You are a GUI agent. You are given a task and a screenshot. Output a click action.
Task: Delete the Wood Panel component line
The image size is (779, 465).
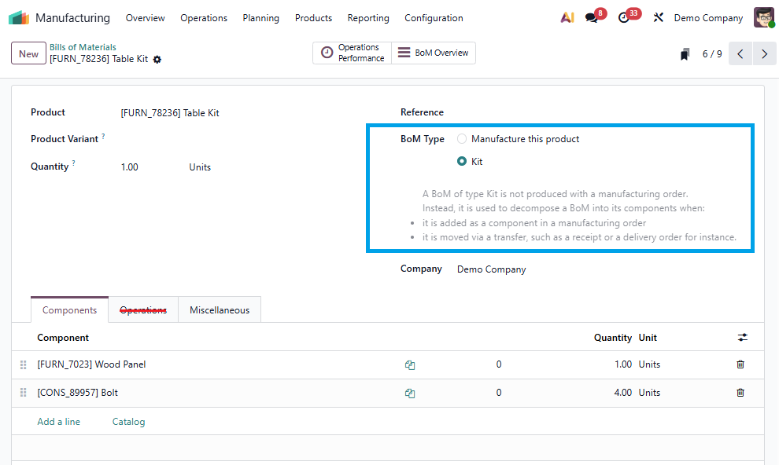coord(740,364)
